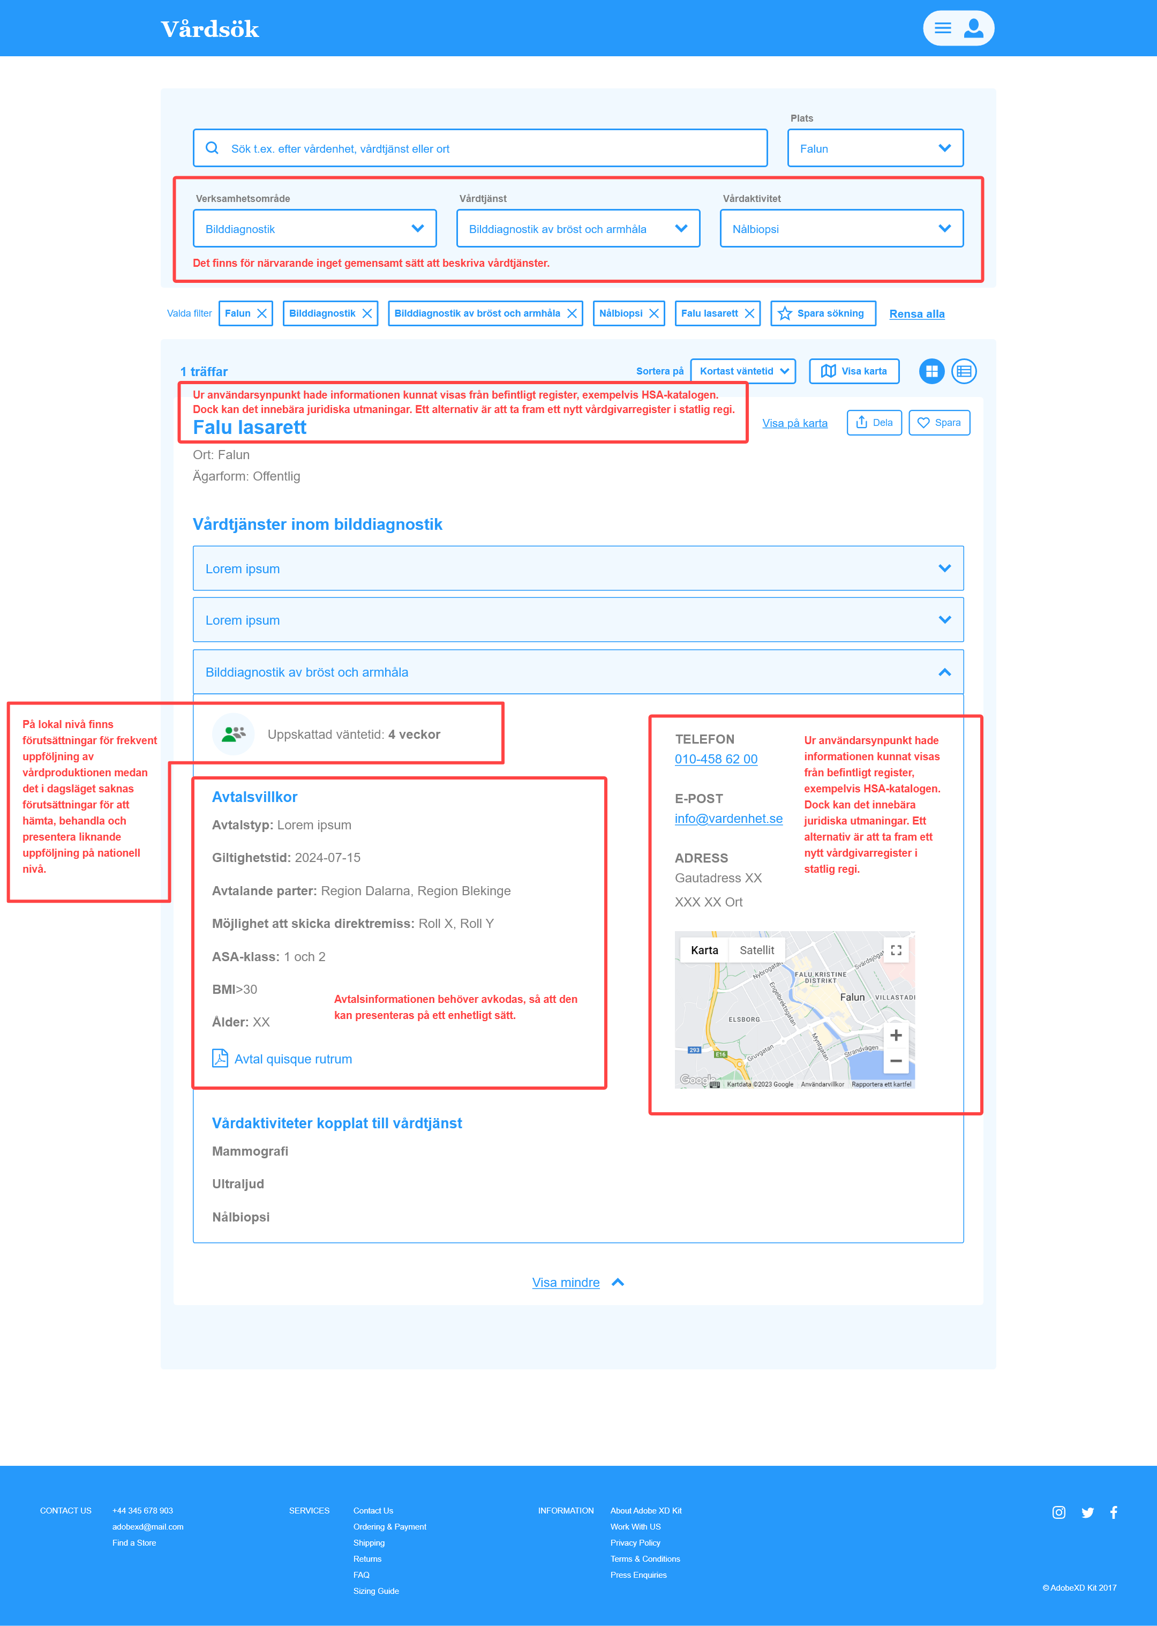Click the Spara sökning button
Image resolution: width=1157 pixels, height=1626 pixels.
pyautogui.click(x=823, y=313)
